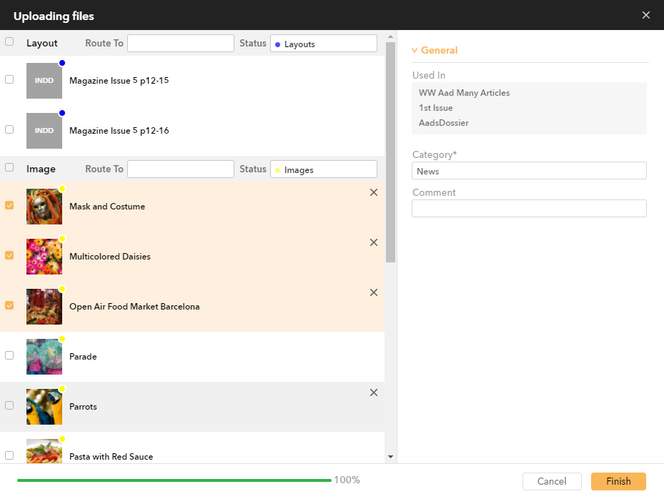Open the Layouts status dropdown
664x499 pixels.
[x=324, y=44]
